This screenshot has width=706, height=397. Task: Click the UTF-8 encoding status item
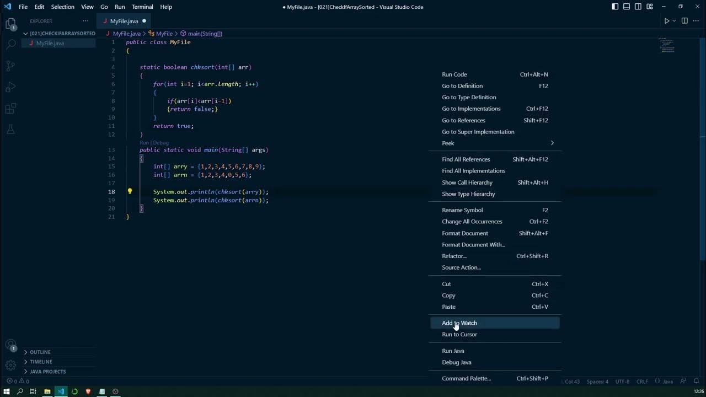point(622,381)
